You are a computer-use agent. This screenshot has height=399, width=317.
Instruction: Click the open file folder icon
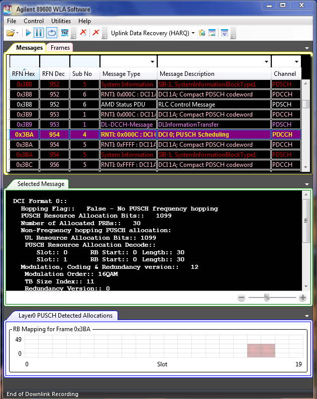[x=10, y=33]
